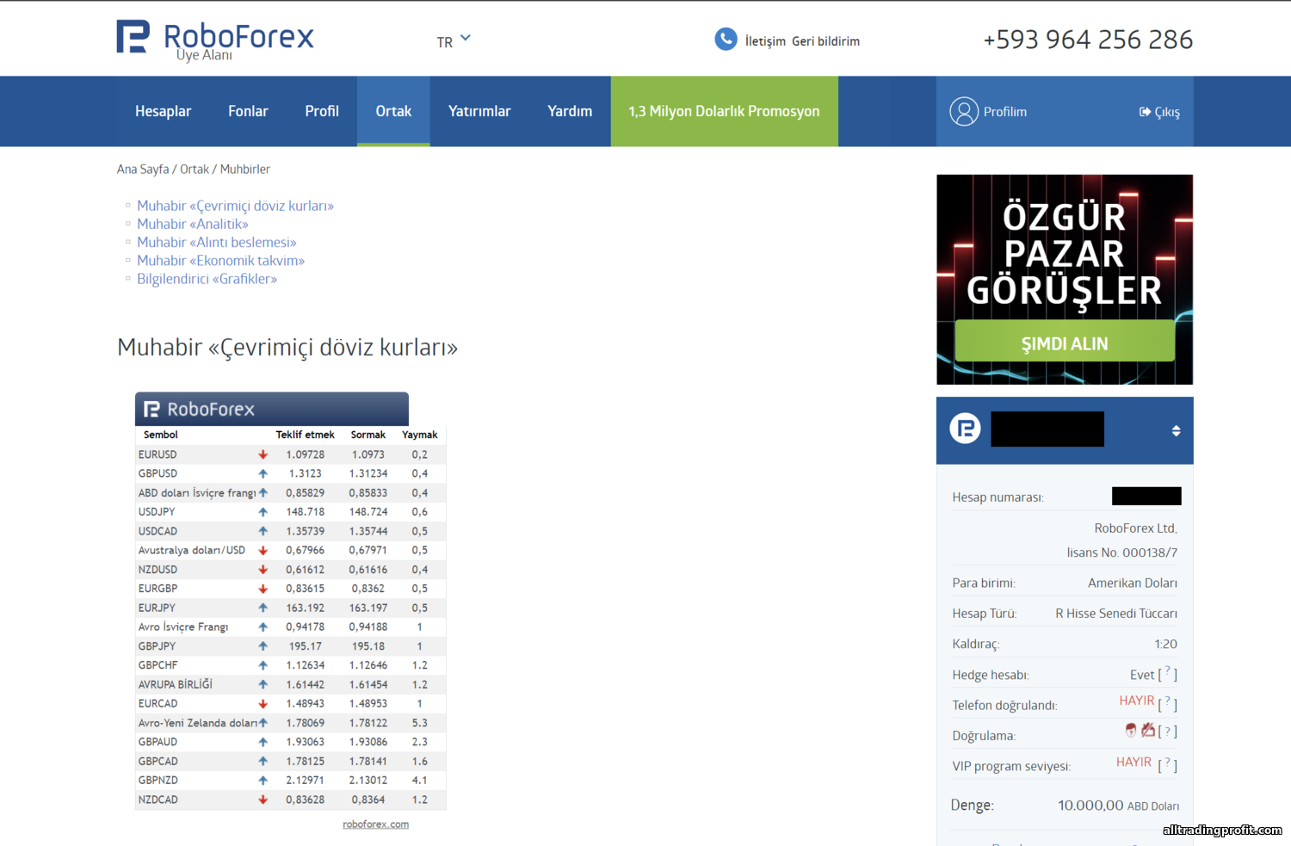Select the AVRUPA BİRLİĞİ row symbol
Screen dimensions: 1291x846
point(176,684)
